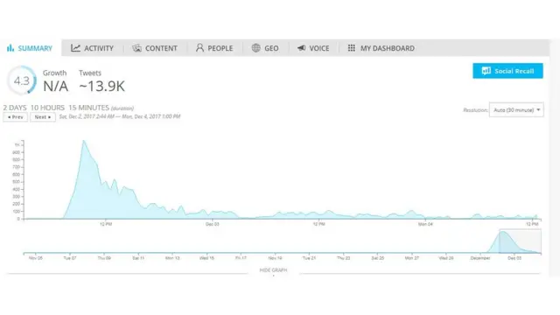Click the Dec 03 axis label on main chart
This screenshot has width=560, height=315.
[212, 224]
